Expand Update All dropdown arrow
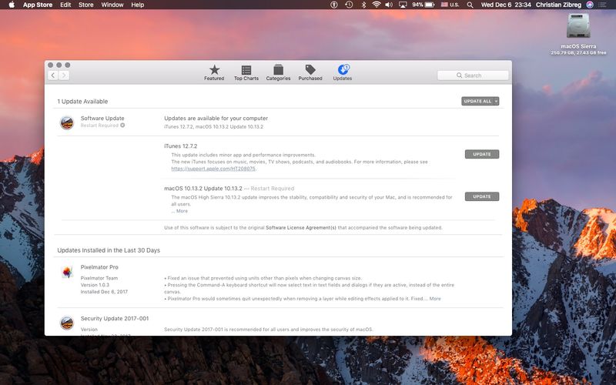The width and height of the screenshot is (616, 385). 496,102
